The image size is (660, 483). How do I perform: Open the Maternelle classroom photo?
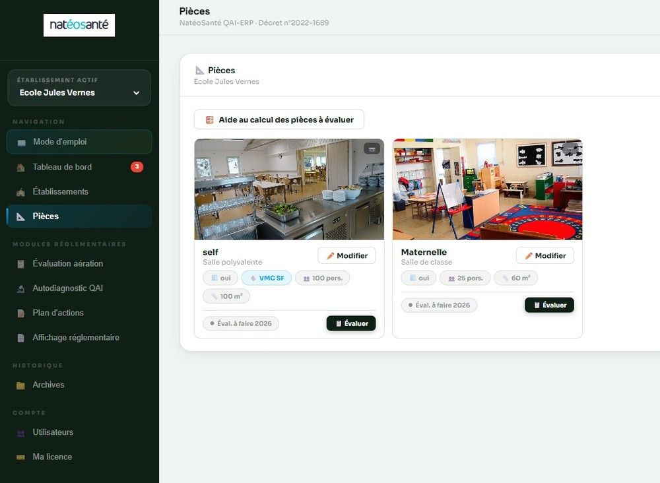[x=488, y=189]
